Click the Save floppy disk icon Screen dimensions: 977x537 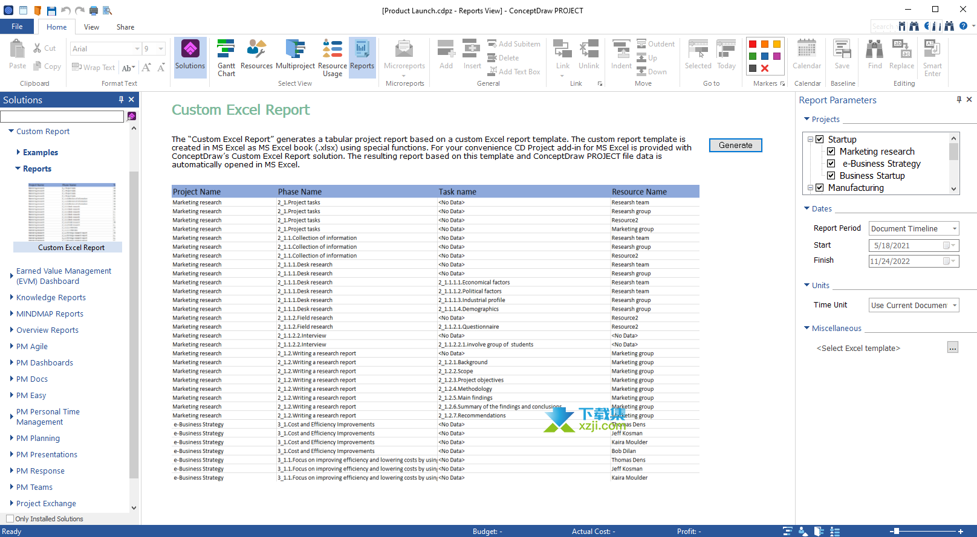[x=51, y=10]
